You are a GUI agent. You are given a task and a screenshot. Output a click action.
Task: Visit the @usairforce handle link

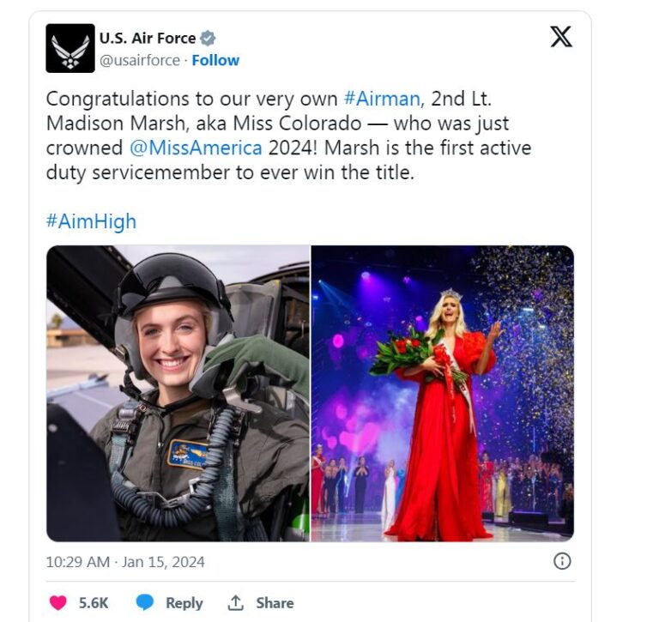(x=140, y=60)
